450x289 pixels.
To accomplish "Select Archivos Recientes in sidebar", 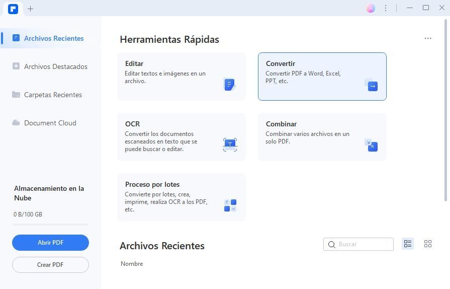I will pos(53,38).
